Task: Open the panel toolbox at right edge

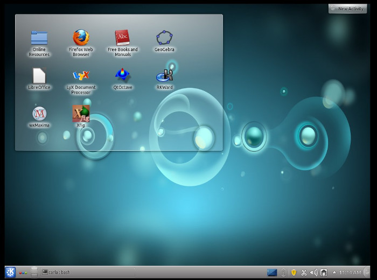Action: [x=367, y=272]
